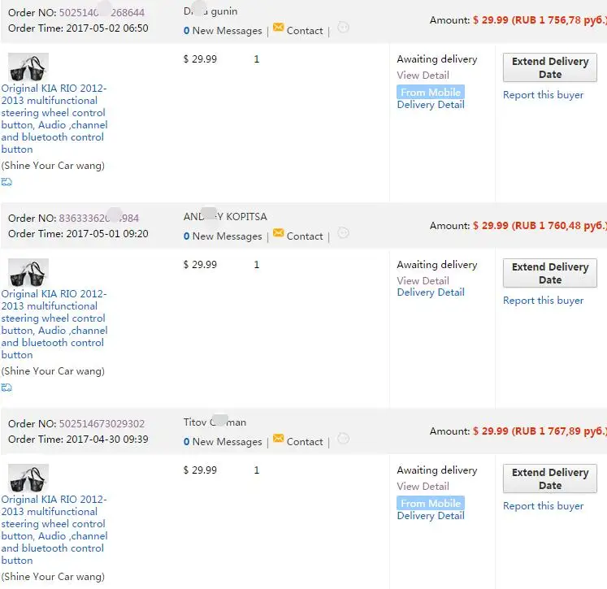Click the faded chat bubble icon in Titov order header
The image size is (607, 589).
click(343, 439)
